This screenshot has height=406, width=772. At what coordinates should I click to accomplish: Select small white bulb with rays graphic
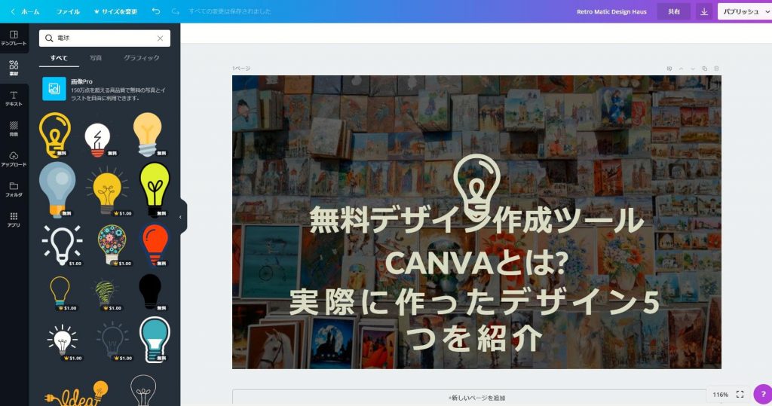[63, 340]
